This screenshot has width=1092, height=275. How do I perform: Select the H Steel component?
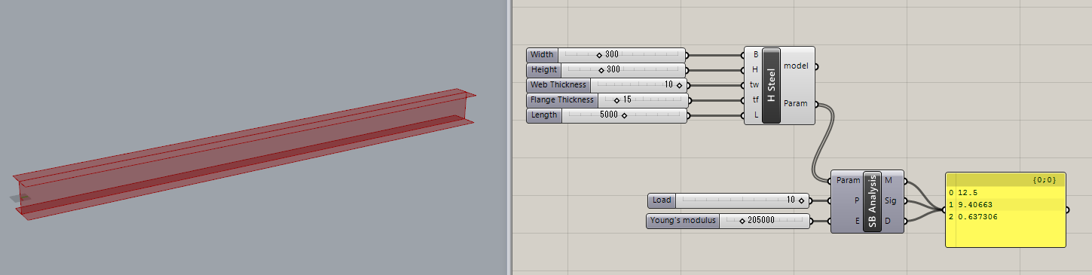pyautogui.click(x=772, y=85)
